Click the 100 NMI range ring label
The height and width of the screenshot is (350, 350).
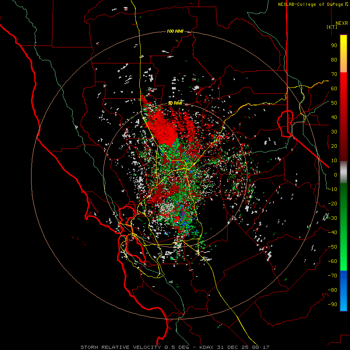pyautogui.click(x=175, y=31)
